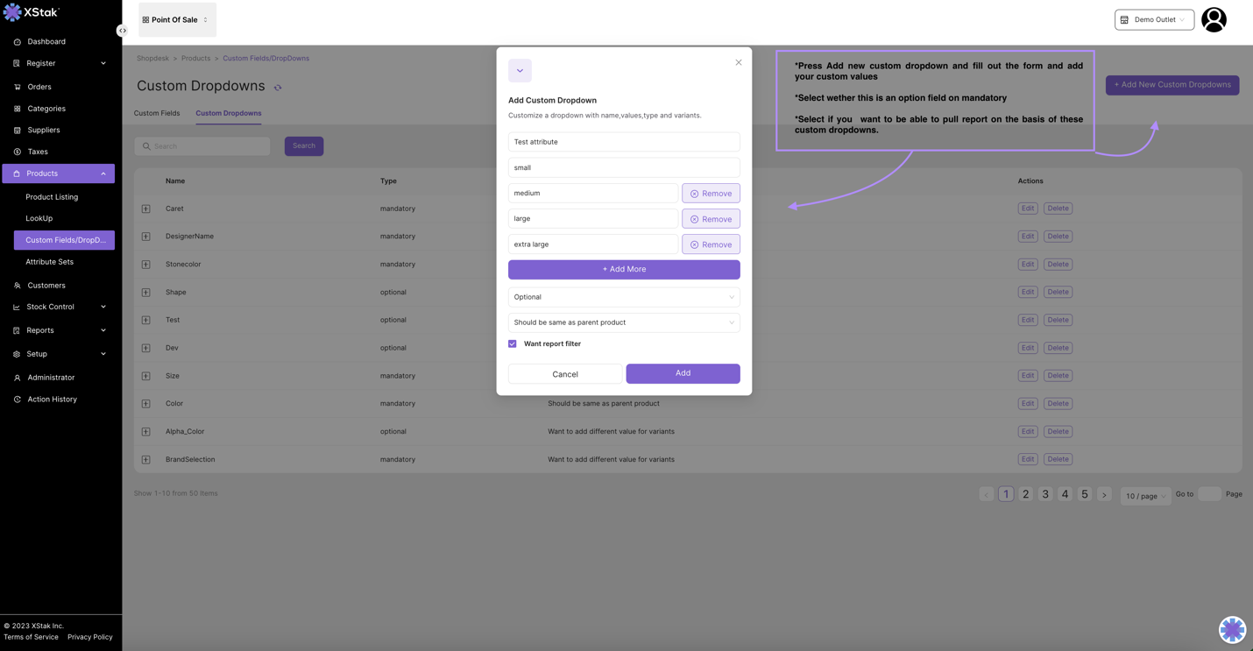Expand the Stonecolor row details

tap(146, 265)
